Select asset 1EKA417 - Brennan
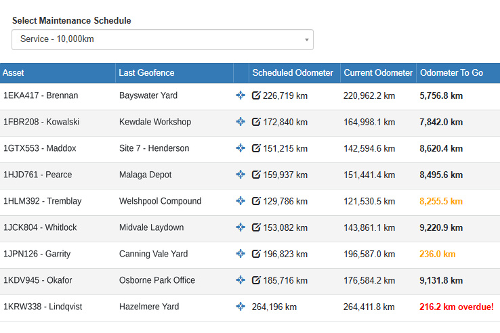 (41, 95)
